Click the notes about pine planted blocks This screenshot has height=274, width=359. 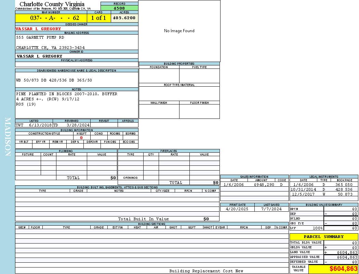67,94
